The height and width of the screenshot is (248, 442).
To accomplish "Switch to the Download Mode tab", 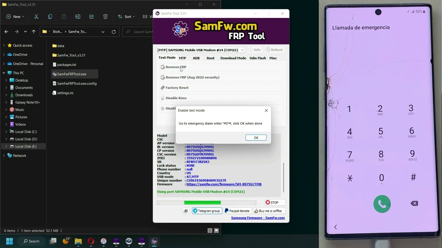I will [x=233, y=58].
